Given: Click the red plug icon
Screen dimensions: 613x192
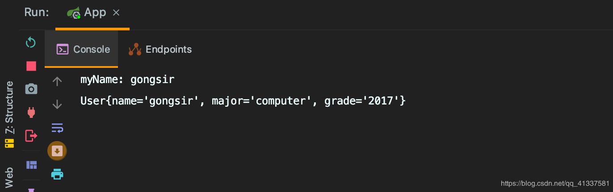Looking at the screenshot, I should (x=31, y=112).
